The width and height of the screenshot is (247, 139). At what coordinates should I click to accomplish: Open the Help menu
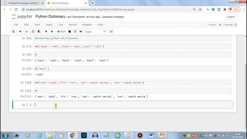(100, 25)
